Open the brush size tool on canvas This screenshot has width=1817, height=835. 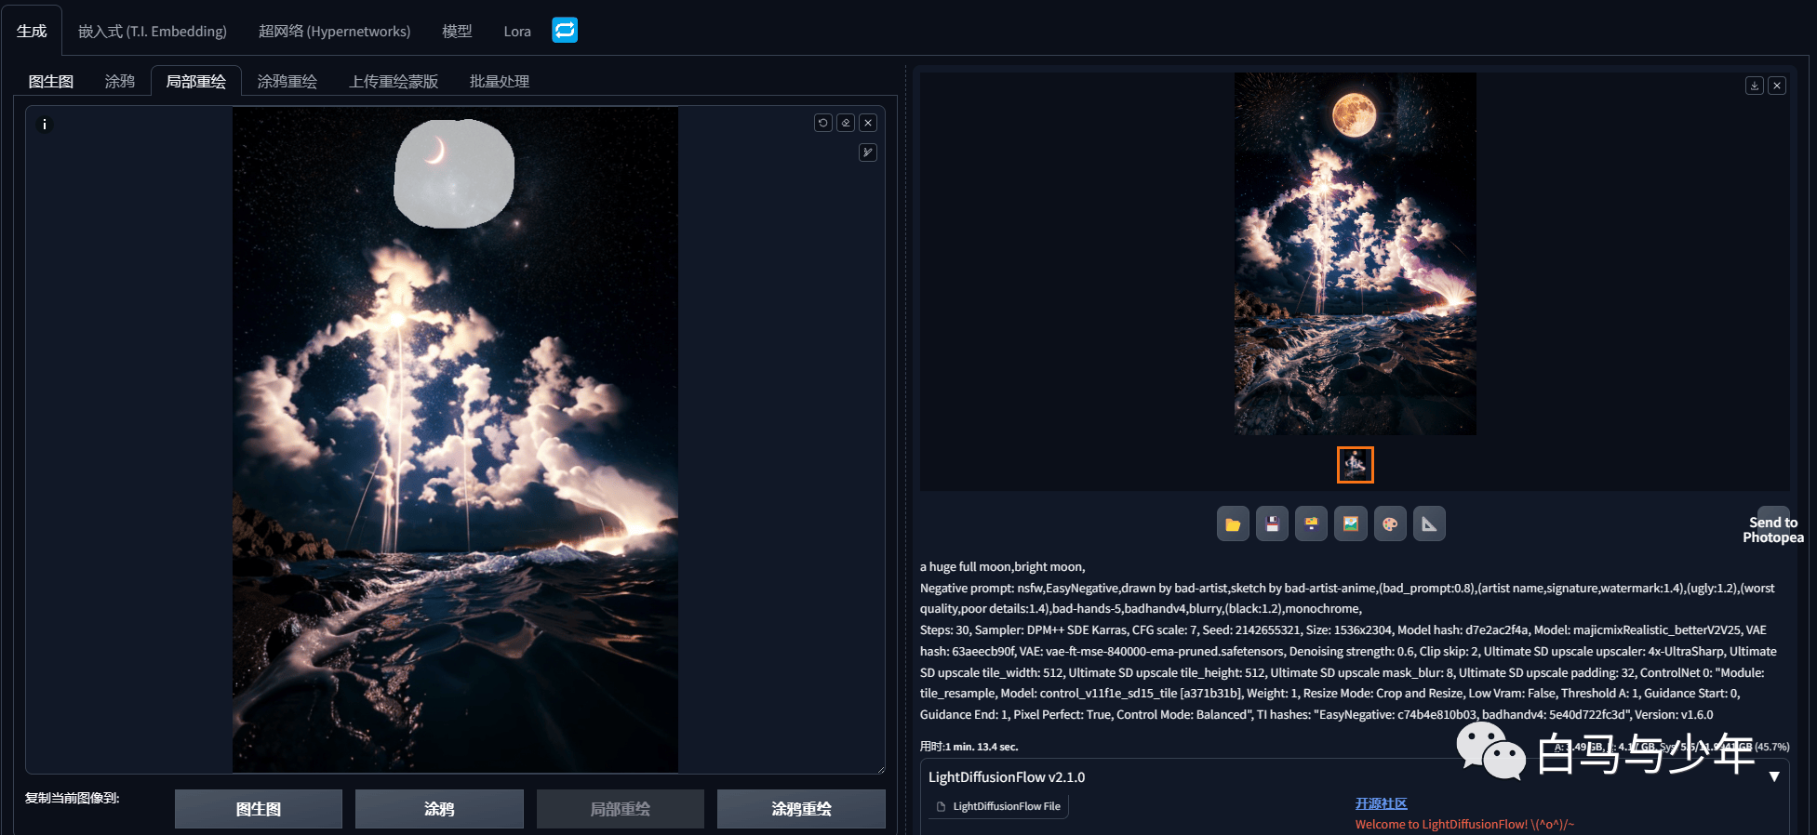pyautogui.click(x=868, y=152)
